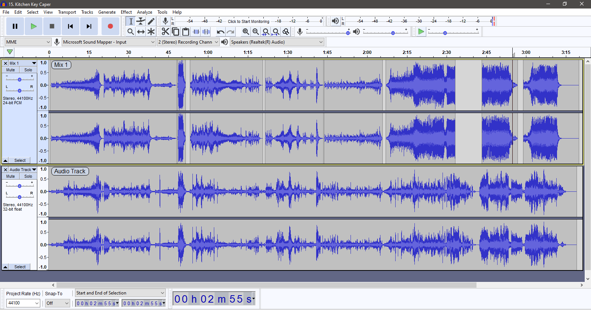Image resolution: width=591 pixels, height=310 pixels.
Task: Click the Trim audio outside selection icon
Action: click(196, 32)
